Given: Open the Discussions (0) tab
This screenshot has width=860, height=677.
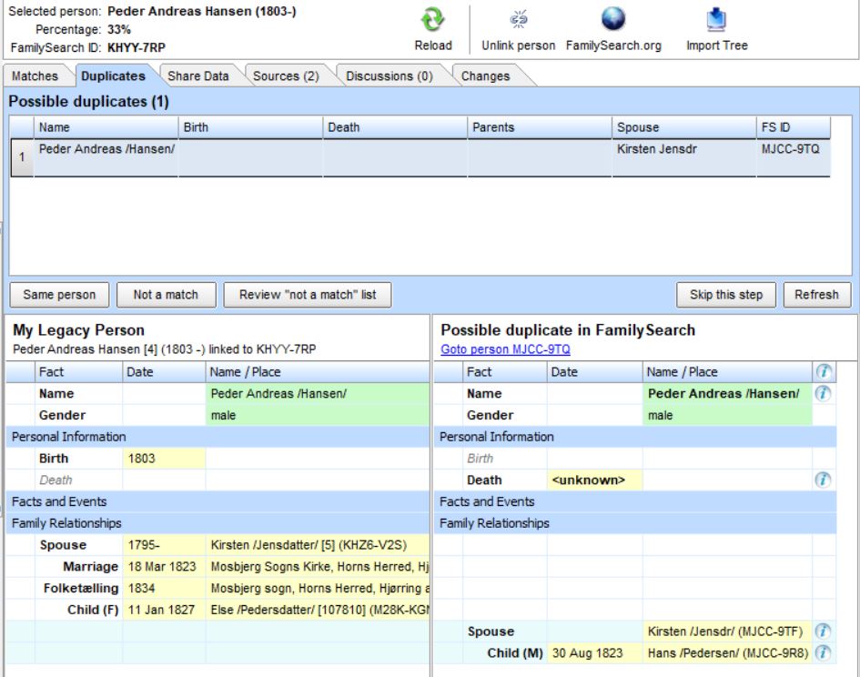Looking at the screenshot, I should click(389, 76).
